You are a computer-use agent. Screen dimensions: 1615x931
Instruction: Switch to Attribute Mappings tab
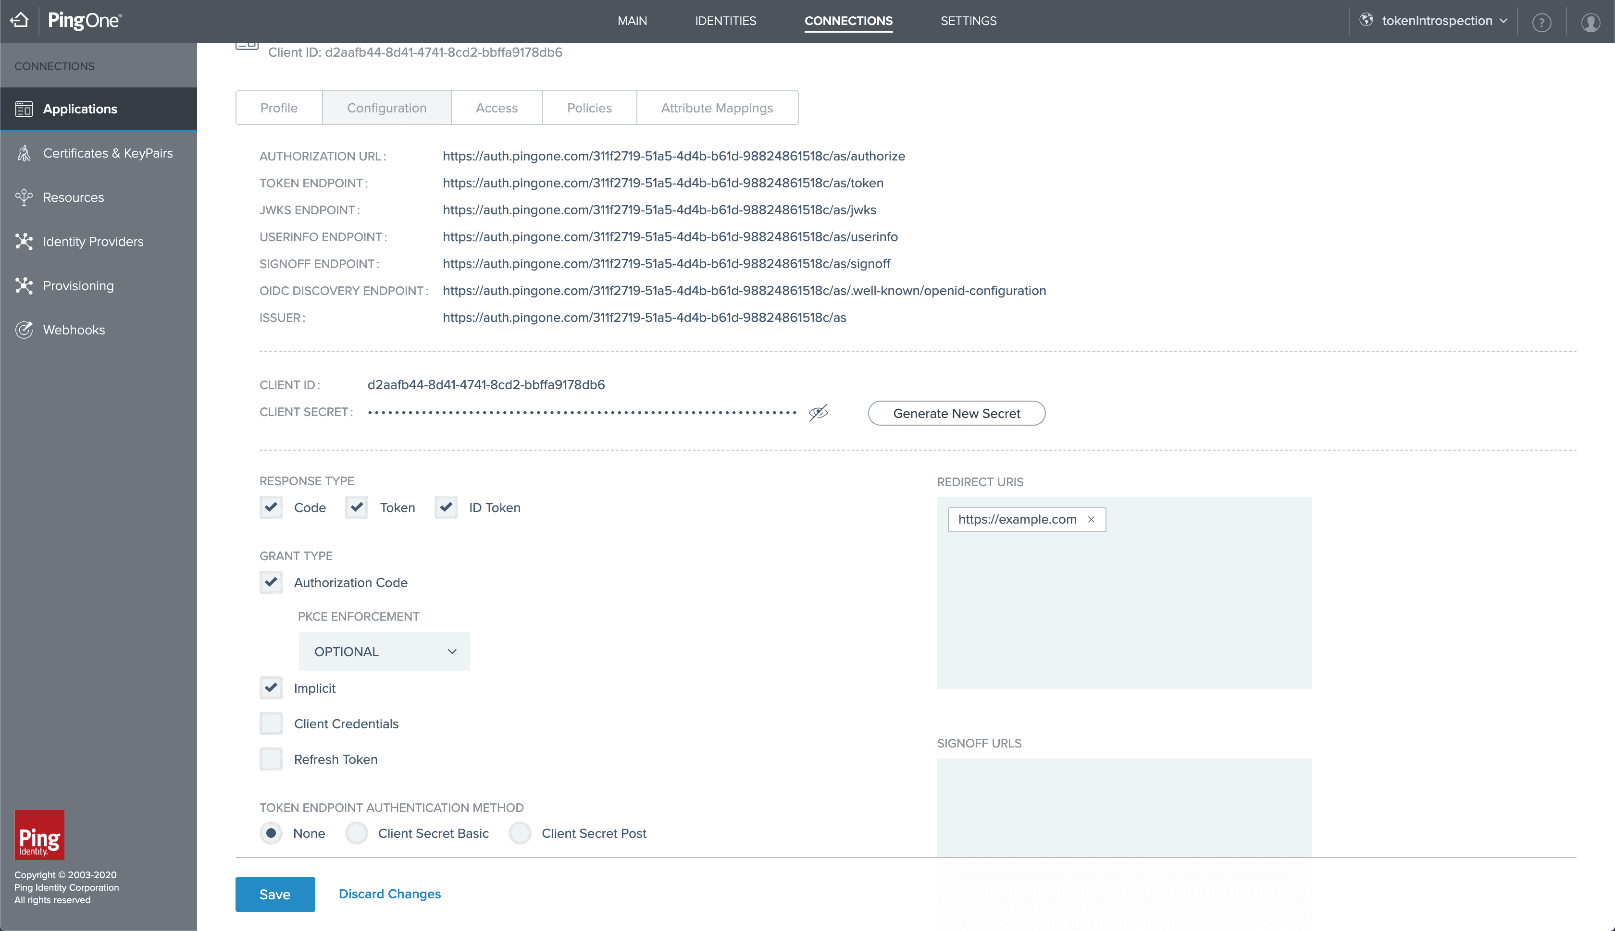click(717, 108)
